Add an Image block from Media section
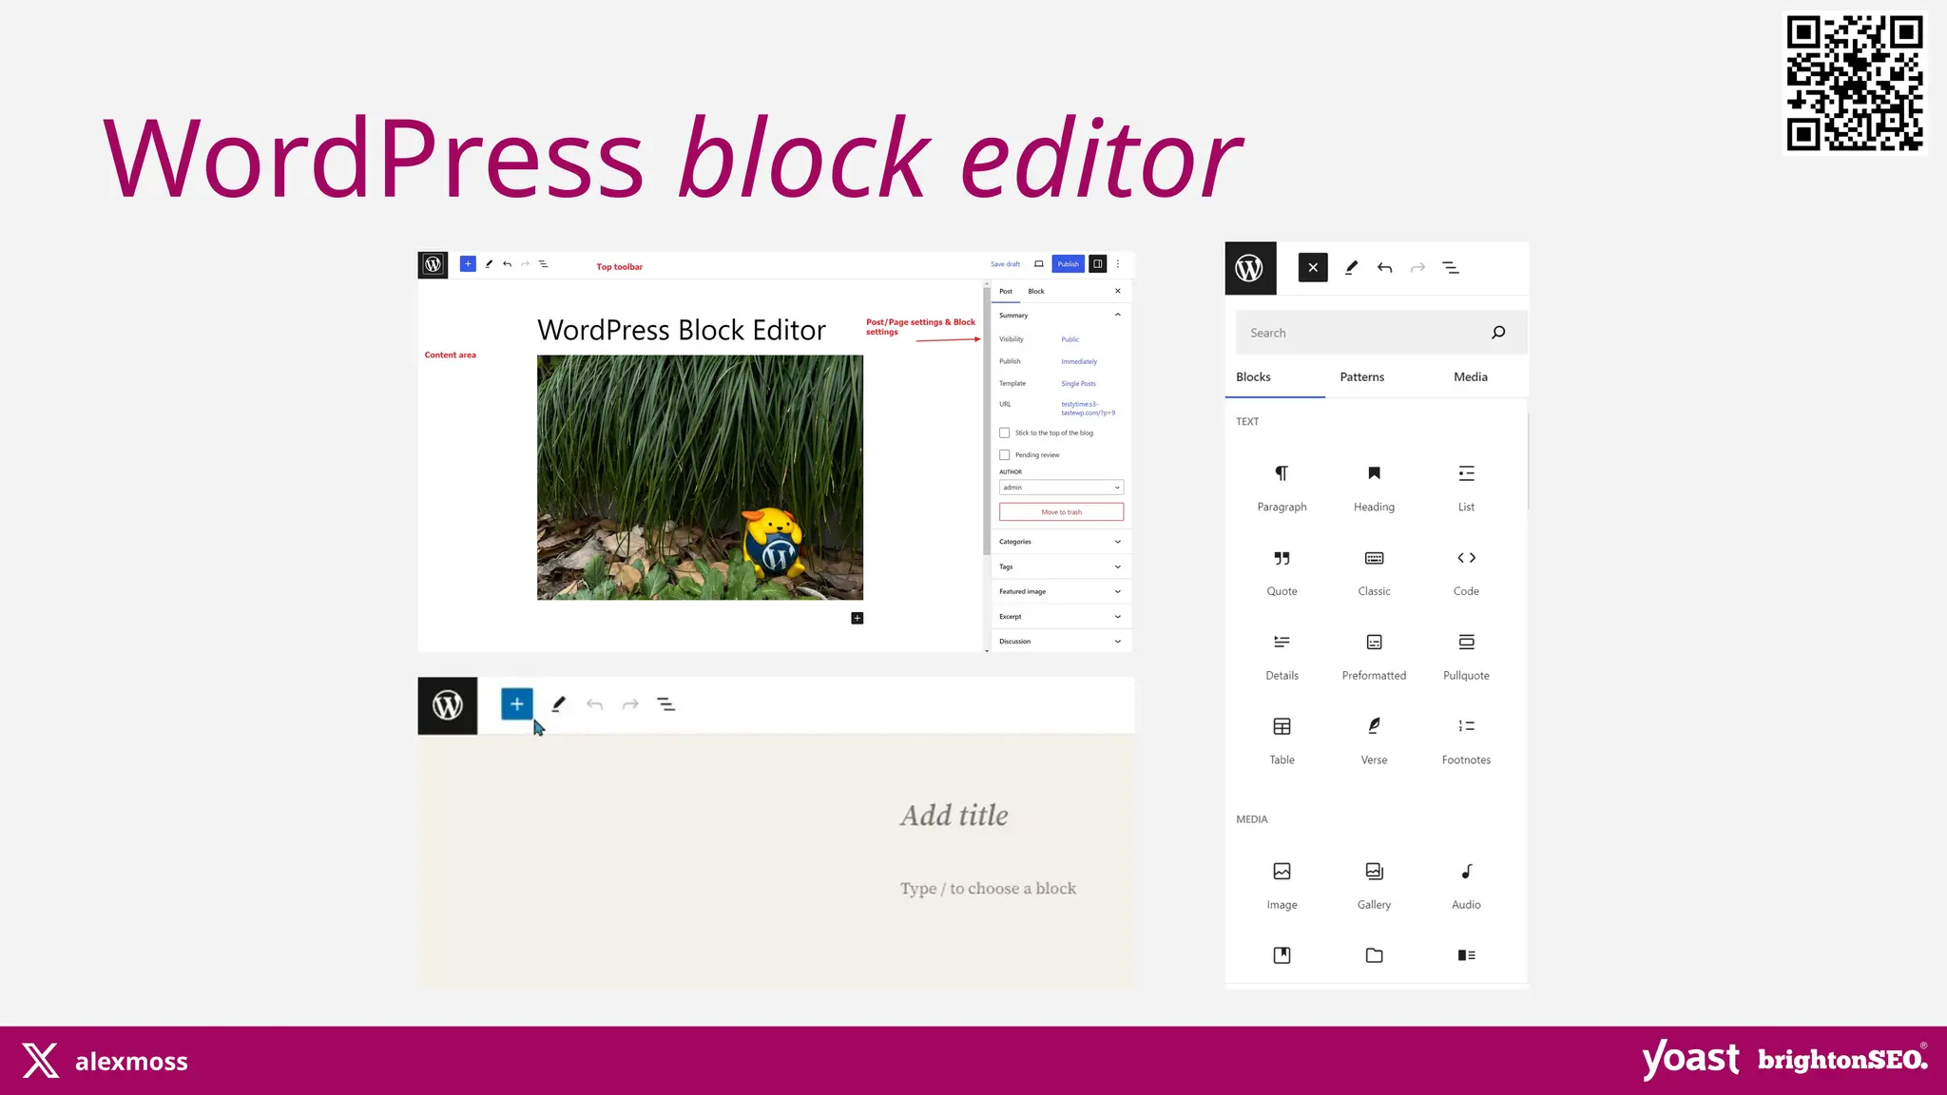The width and height of the screenshot is (1947, 1095). tap(1282, 887)
